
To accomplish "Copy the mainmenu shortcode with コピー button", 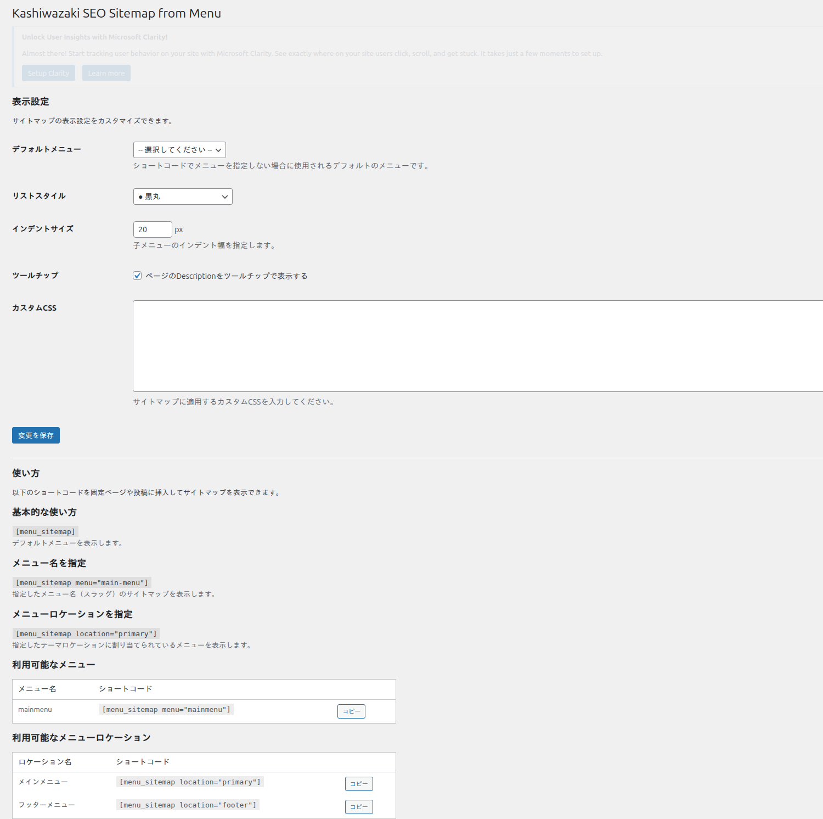I will (351, 711).
